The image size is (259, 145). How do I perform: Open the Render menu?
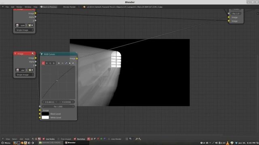(x=19, y=7)
